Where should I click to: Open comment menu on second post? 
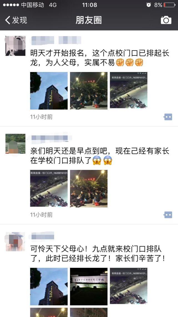[x=168, y=215]
